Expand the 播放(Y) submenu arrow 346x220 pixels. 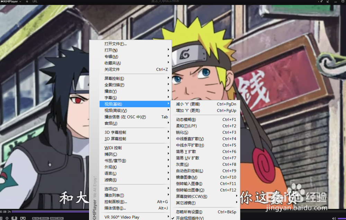pos(168,90)
